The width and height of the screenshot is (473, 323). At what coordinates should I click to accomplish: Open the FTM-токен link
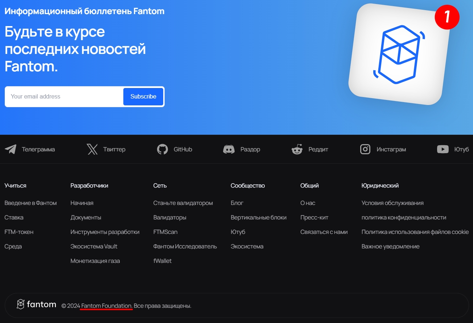(19, 232)
